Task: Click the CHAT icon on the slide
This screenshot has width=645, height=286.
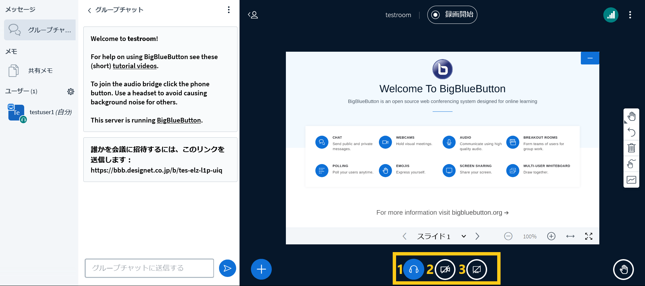Action: coord(321,142)
